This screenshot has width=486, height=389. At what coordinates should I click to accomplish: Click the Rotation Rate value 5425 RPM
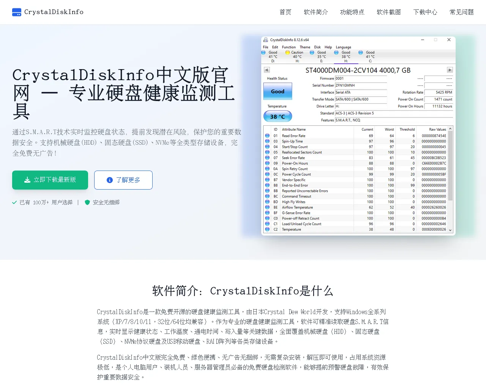(x=439, y=92)
